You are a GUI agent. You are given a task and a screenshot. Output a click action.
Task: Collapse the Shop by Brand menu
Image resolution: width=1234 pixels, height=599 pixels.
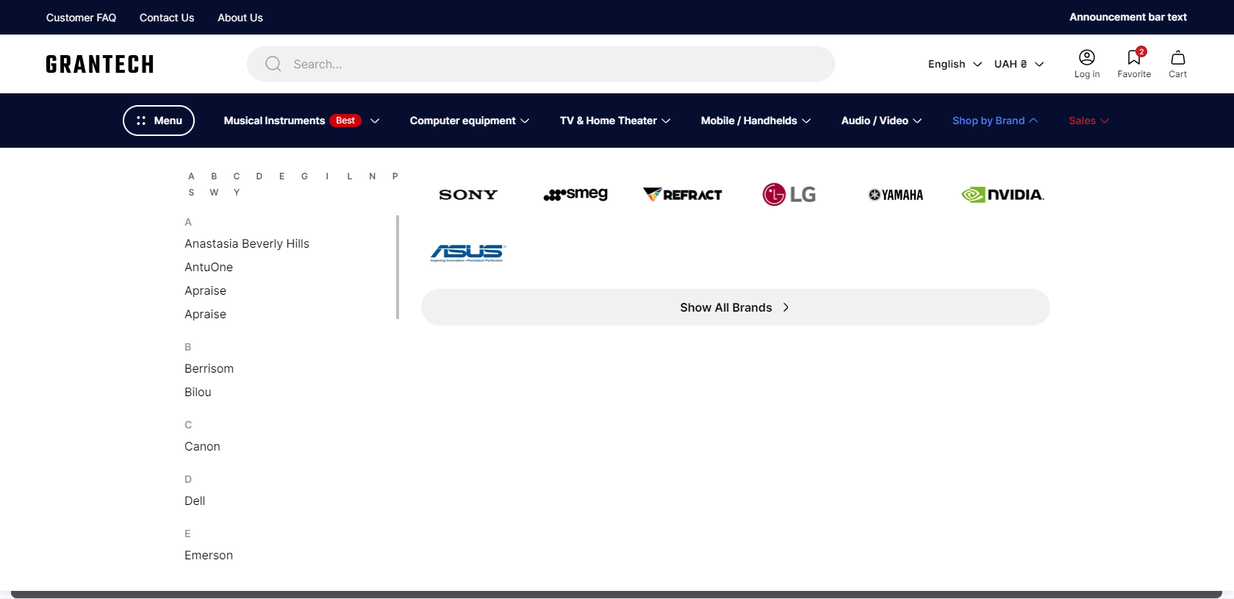pos(995,121)
